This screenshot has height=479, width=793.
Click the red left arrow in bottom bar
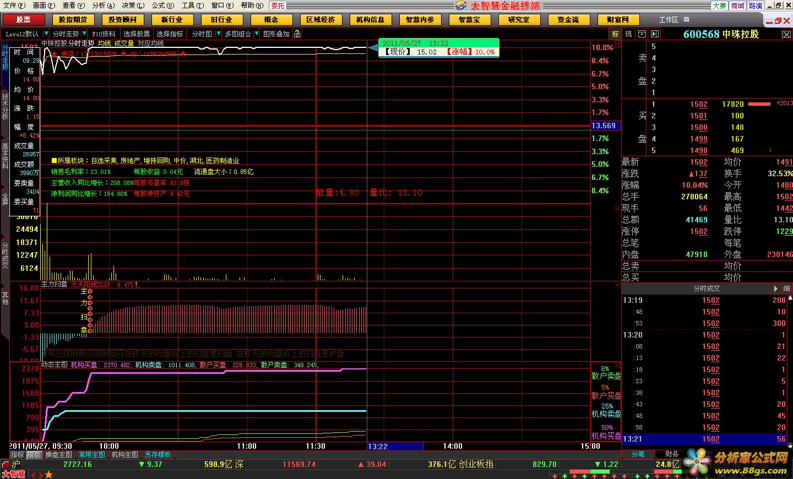[x=33, y=474]
